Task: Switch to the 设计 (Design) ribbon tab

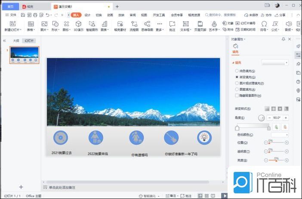Action: (x=87, y=15)
